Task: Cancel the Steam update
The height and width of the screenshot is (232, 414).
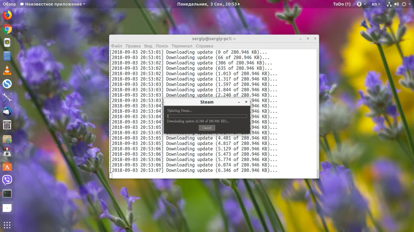Action: click(207, 128)
